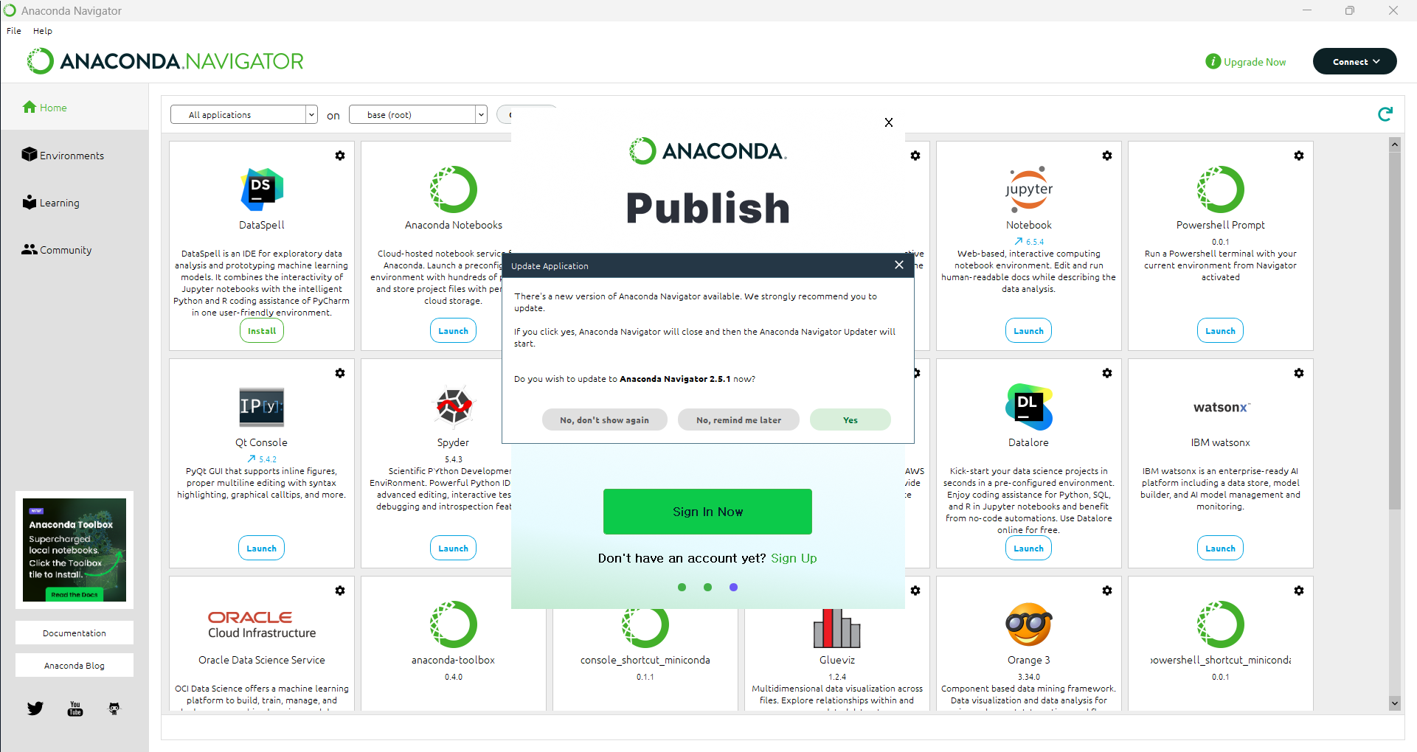Launch IBM watsonx
Screen dimensions: 1417x752
tap(1221, 549)
